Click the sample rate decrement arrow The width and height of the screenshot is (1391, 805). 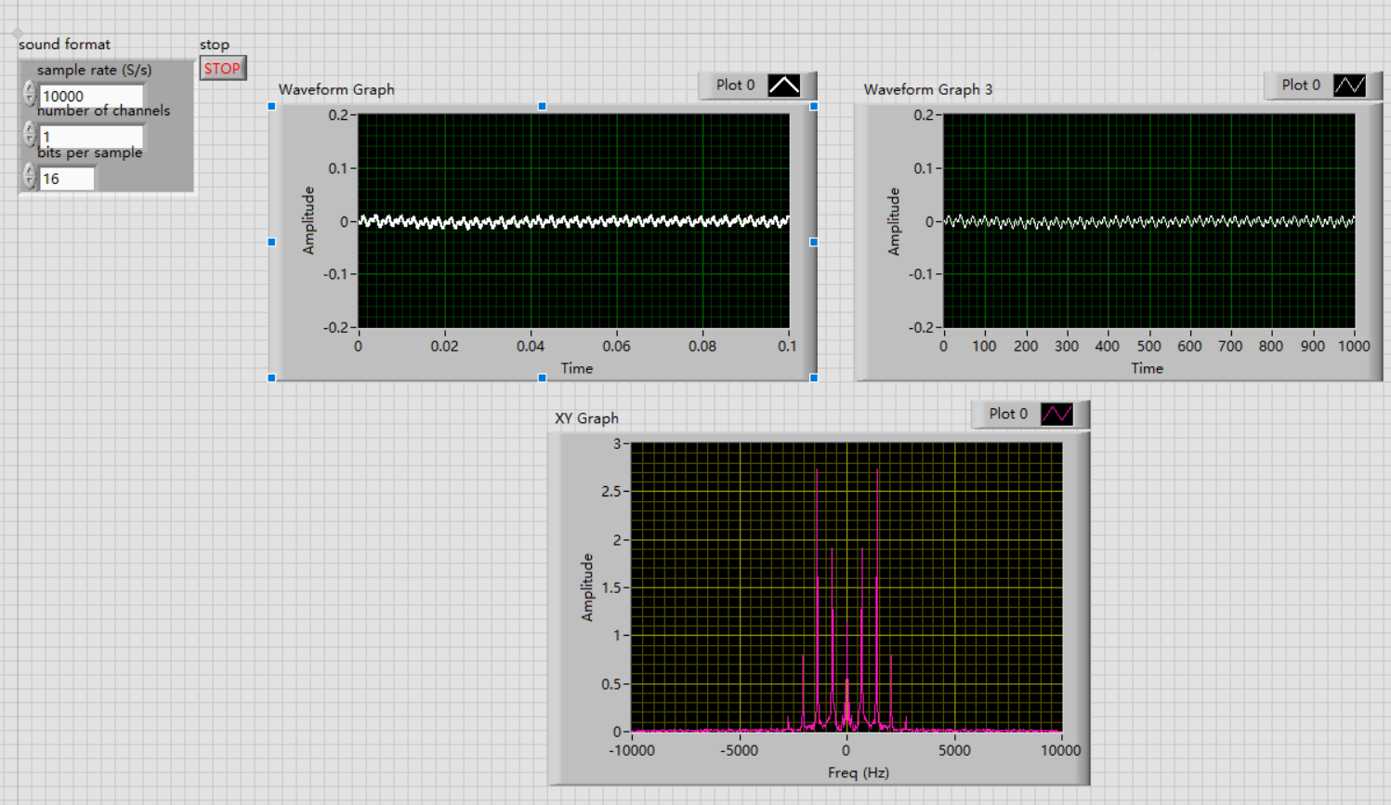click(x=29, y=99)
